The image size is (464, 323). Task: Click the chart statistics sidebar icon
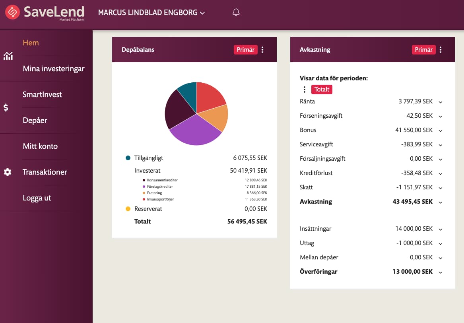tap(8, 56)
